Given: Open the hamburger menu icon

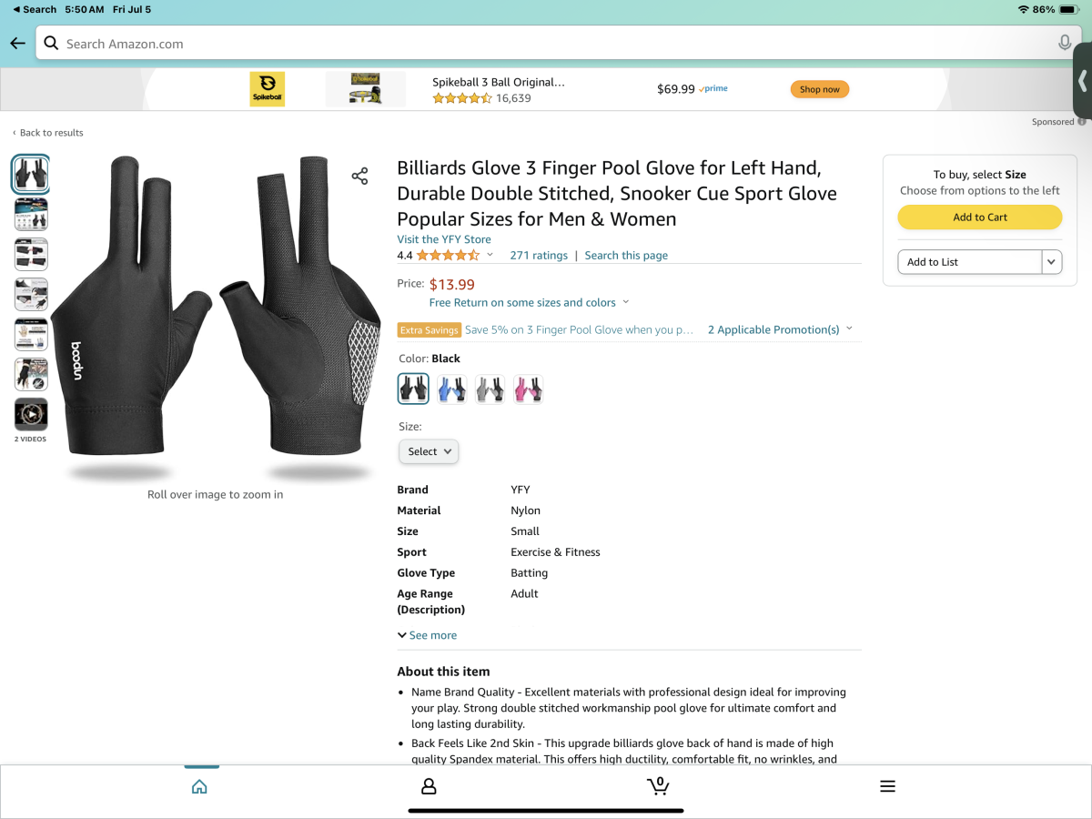Looking at the screenshot, I should [887, 786].
